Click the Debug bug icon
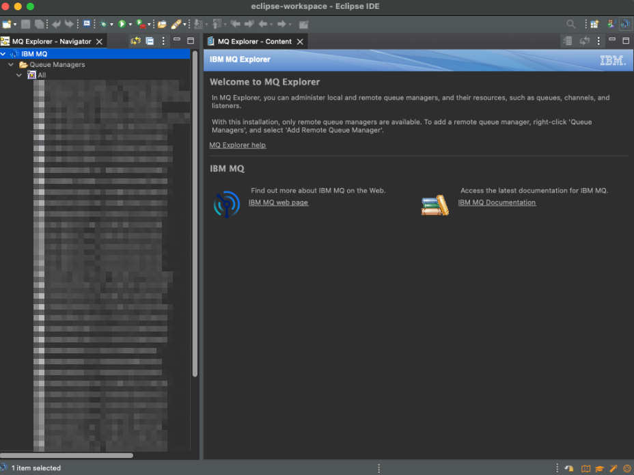The image size is (634, 475). coord(104,25)
